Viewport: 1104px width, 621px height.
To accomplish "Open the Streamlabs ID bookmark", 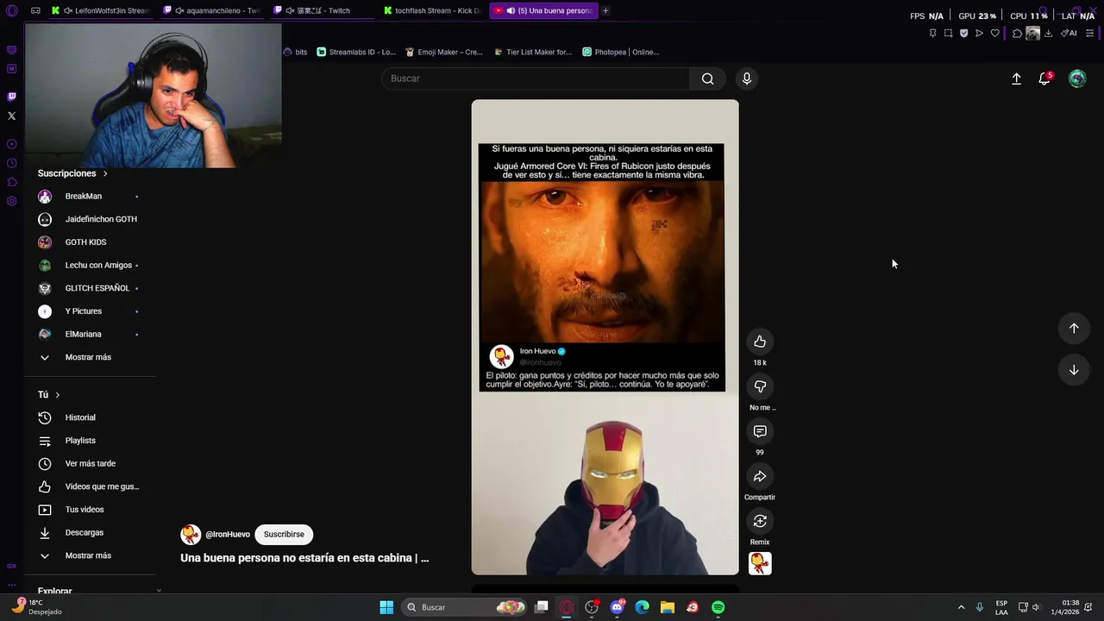I will pyautogui.click(x=355, y=52).
